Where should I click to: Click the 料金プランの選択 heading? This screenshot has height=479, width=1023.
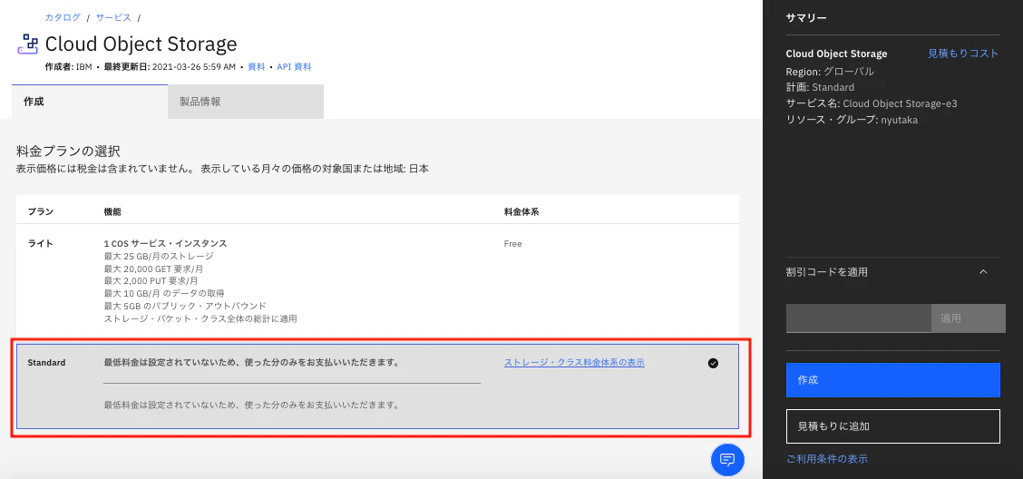pos(68,152)
